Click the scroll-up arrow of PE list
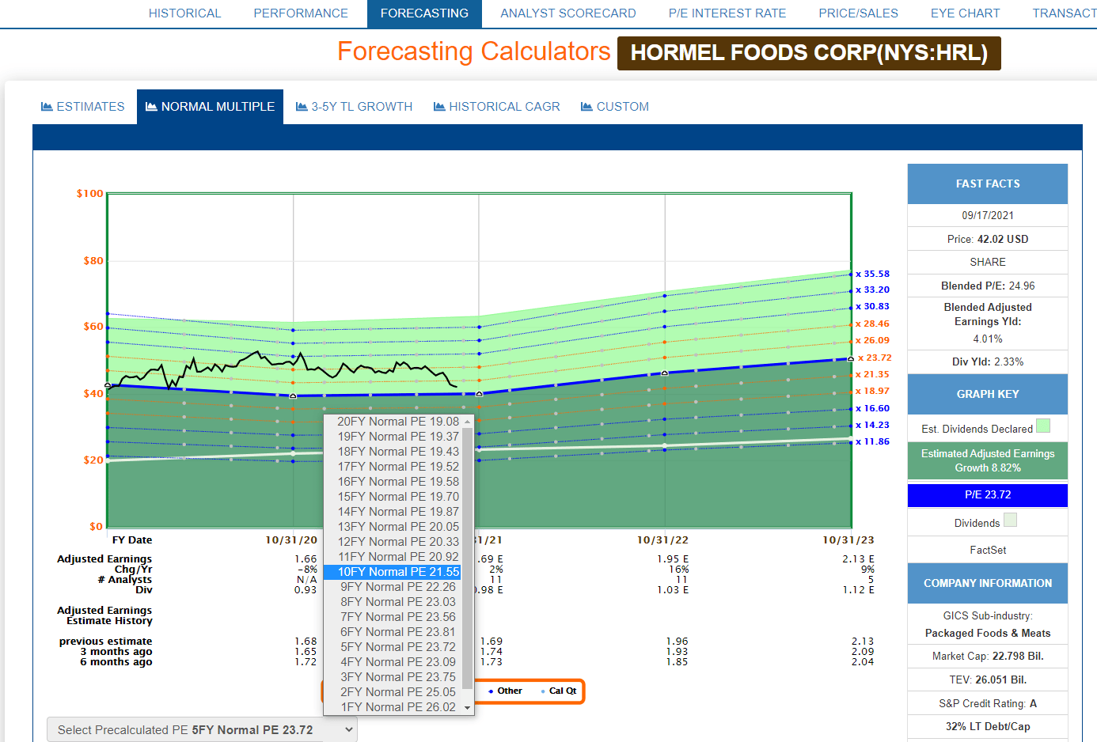The image size is (1097, 742). click(467, 422)
